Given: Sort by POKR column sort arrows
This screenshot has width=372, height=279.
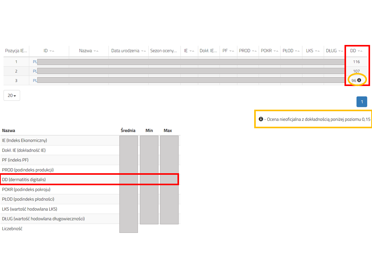Looking at the screenshot, I should click(276, 51).
